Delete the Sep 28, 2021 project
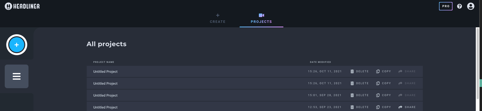 [360, 95]
